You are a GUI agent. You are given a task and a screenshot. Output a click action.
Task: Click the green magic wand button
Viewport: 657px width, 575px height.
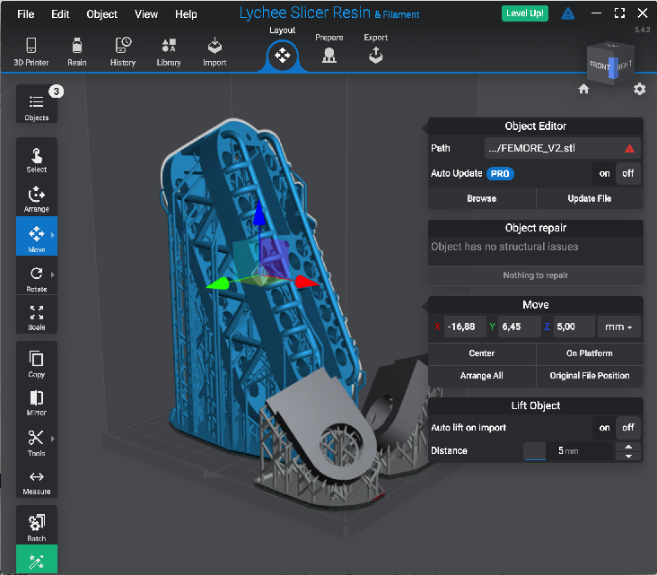coord(37,560)
